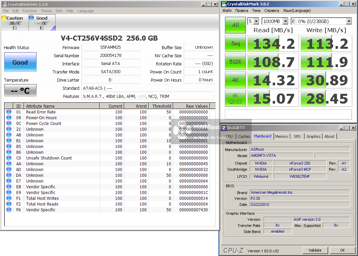Viewport: 358px width, 256px height.
Task: Switch to the Memory tab in CPU-Z
Action: pyautogui.click(x=282, y=136)
